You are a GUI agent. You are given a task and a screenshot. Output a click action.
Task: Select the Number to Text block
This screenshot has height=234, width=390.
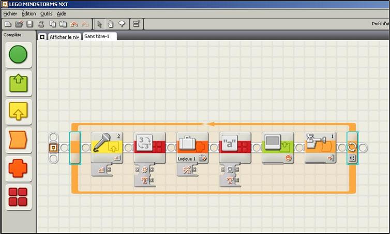(x=149, y=147)
